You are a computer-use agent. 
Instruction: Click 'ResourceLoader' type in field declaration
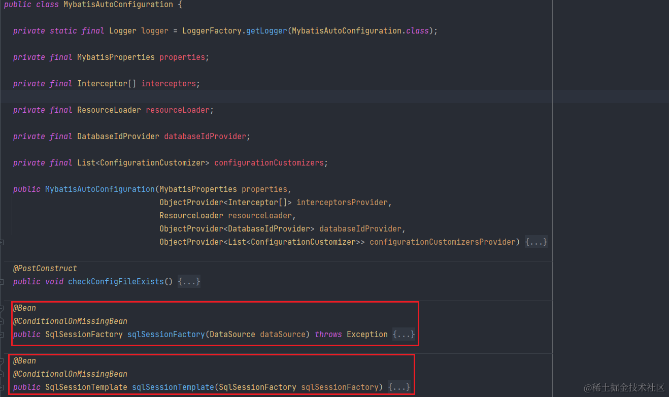tap(109, 110)
